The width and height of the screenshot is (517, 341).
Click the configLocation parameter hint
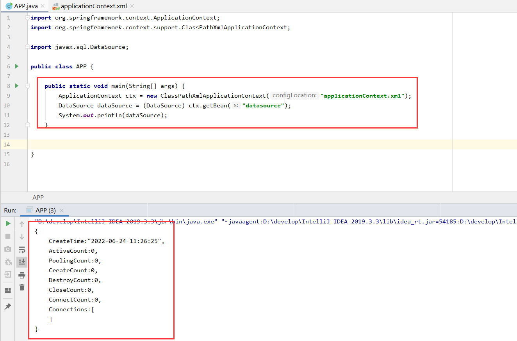pos(294,96)
